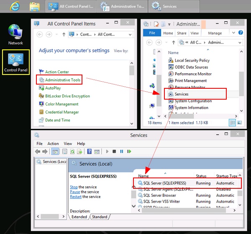251x234 pixels.
Task: Switch to large icons view in Administrative Tools
Action: 239,123
